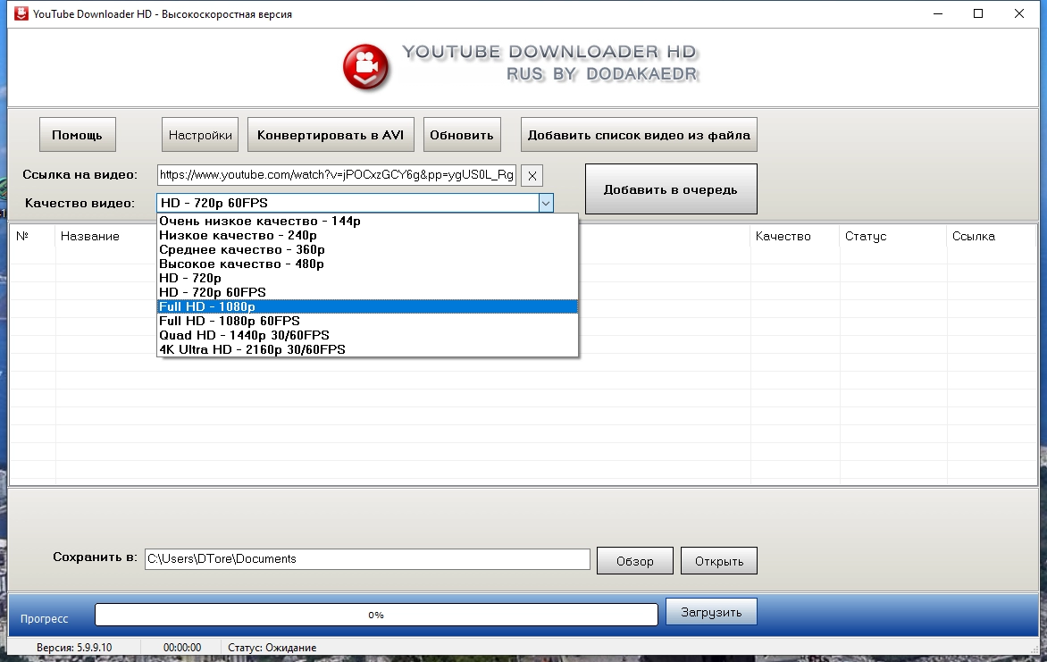The width and height of the screenshot is (1047, 662).
Task: Select Full HD - 1080p 60FPS
Action: coord(367,321)
